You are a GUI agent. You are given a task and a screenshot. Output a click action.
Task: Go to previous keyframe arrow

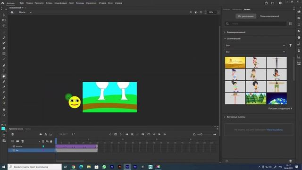tap(110, 134)
